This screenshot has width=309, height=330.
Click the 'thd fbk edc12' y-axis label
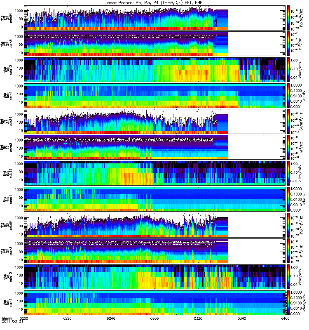[x=8, y=173]
